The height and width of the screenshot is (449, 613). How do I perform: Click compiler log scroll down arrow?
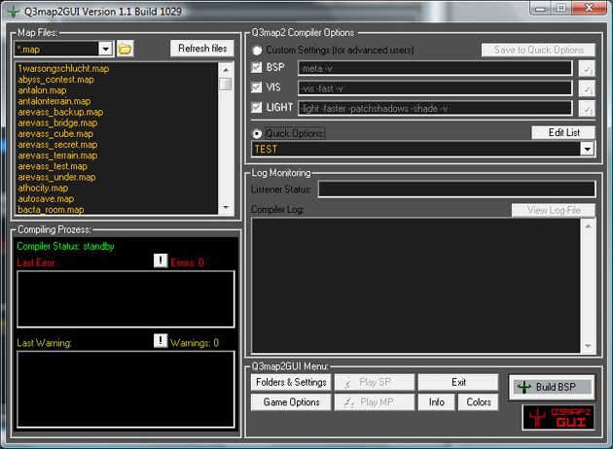tap(588, 346)
